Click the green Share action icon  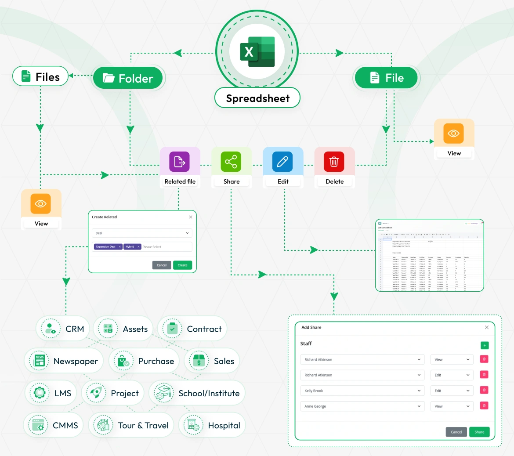231,162
